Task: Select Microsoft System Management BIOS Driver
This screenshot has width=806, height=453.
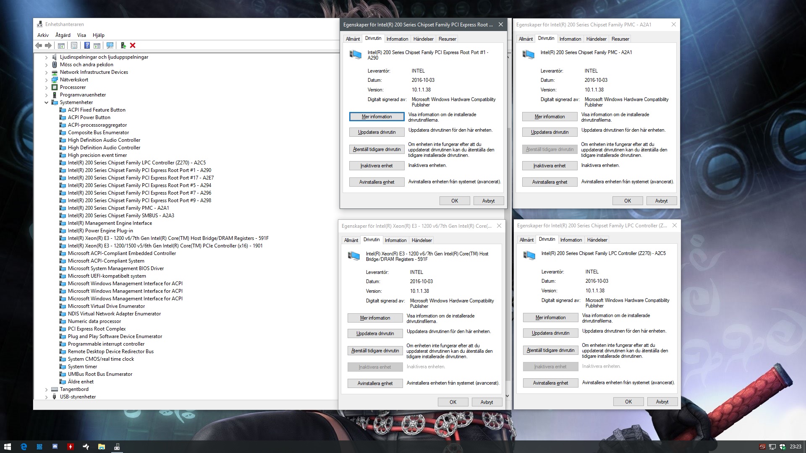Action: pyautogui.click(x=116, y=268)
